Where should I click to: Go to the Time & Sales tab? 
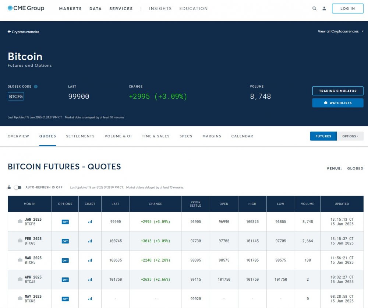click(156, 136)
